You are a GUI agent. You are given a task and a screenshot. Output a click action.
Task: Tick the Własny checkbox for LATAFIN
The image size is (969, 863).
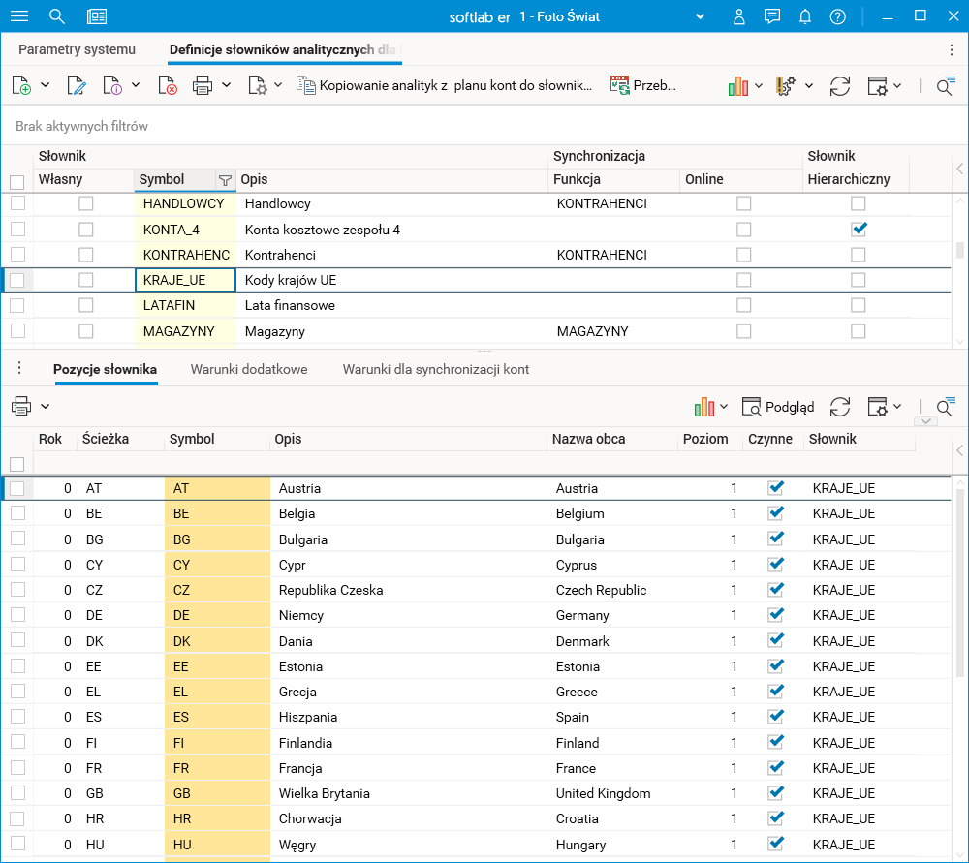point(86,305)
